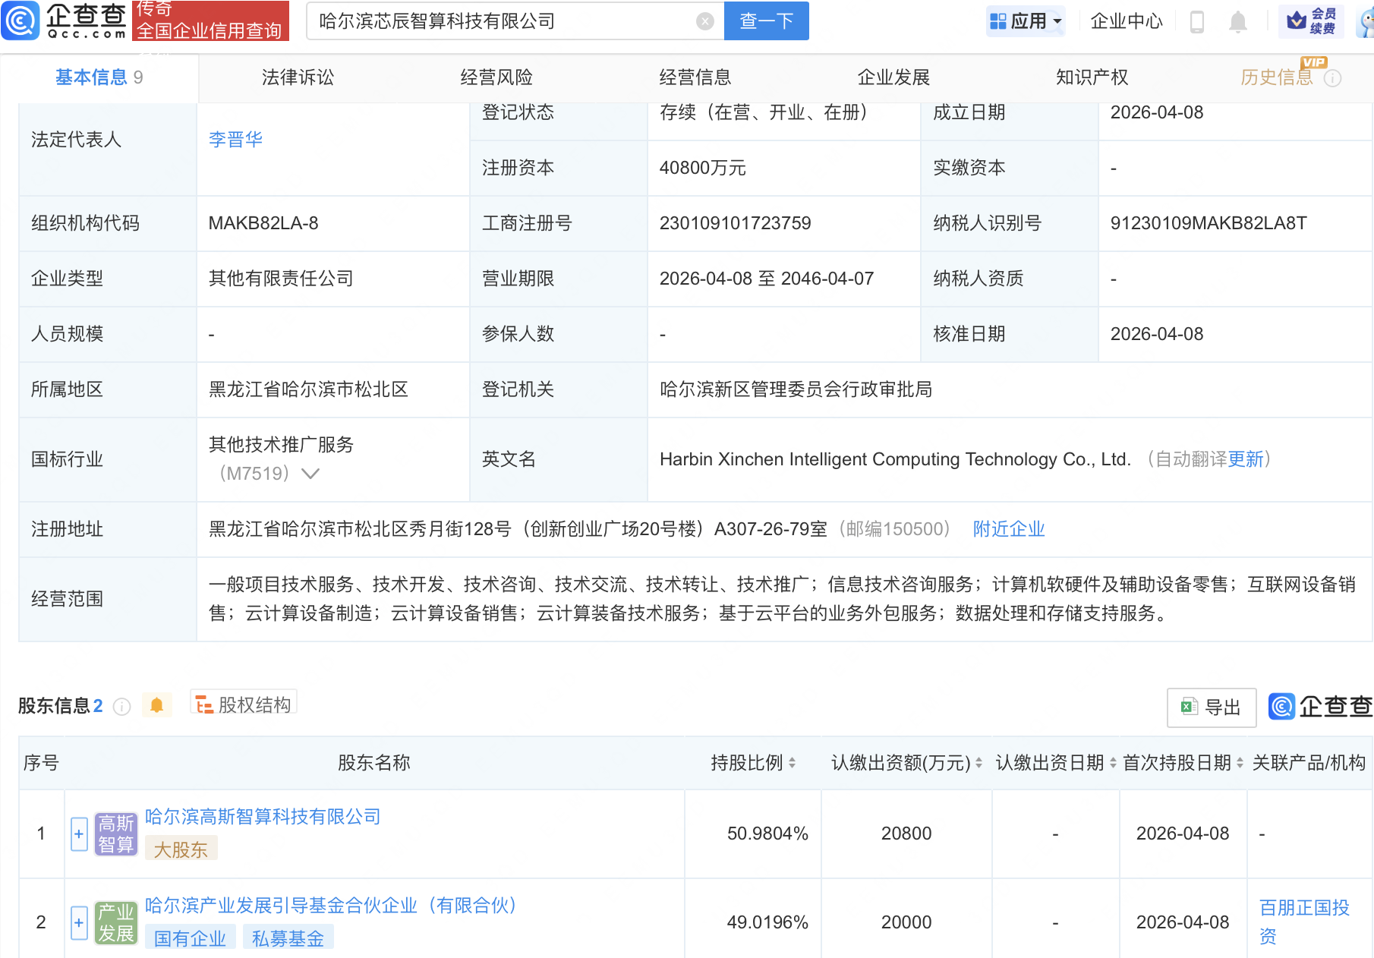Image resolution: width=1374 pixels, height=958 pixels.
Task: Expand row for 哈尔滨高斯智算科技有限公司
Action: [79, 834]
